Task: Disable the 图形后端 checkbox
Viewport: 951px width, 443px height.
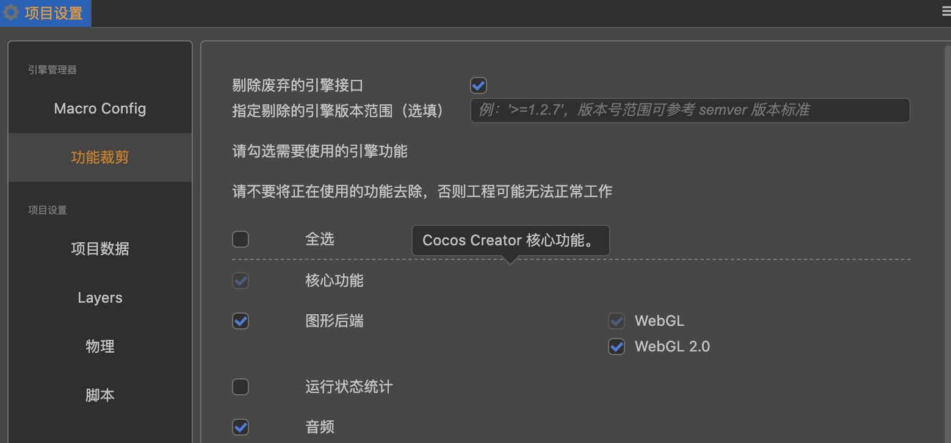Action: [240, 321]
